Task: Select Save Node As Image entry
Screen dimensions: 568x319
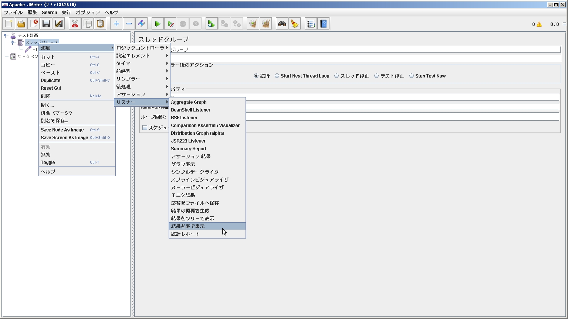Action: tap(77, 130)
